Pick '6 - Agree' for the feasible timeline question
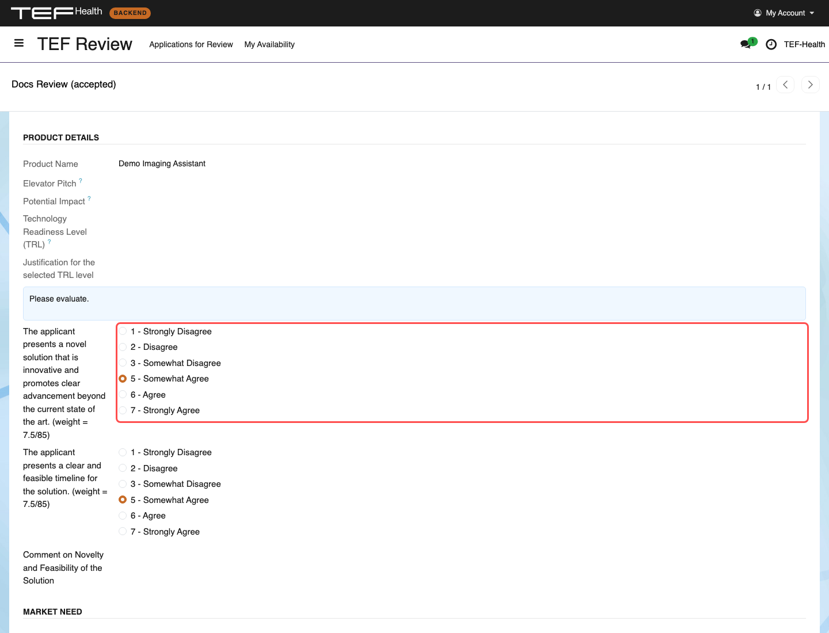Screen dimensions: 829x633 click(123, 516)
